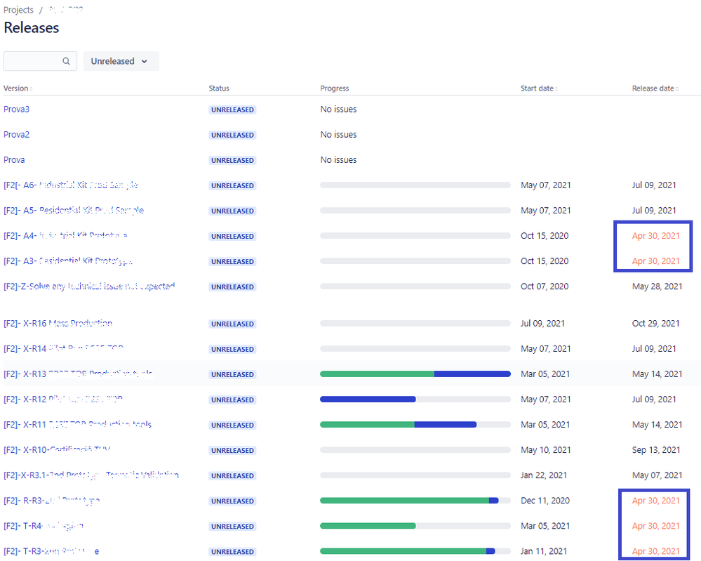This screenshot has height=561, width=701.
Task: Click the Release date sort icon
Action: click(x=677, y=89)
